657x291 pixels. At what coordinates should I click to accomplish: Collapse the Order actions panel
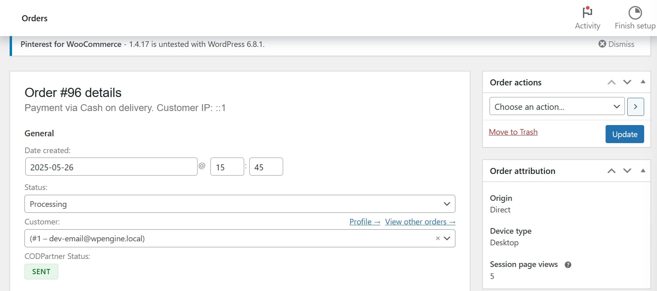coord(643,82)
